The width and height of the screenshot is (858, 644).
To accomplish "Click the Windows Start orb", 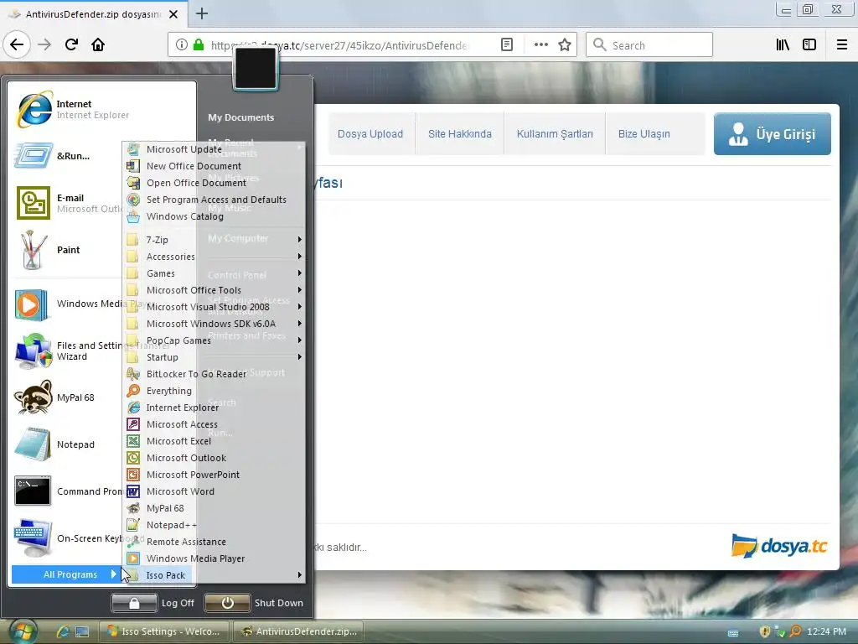I will click(22, 631).
